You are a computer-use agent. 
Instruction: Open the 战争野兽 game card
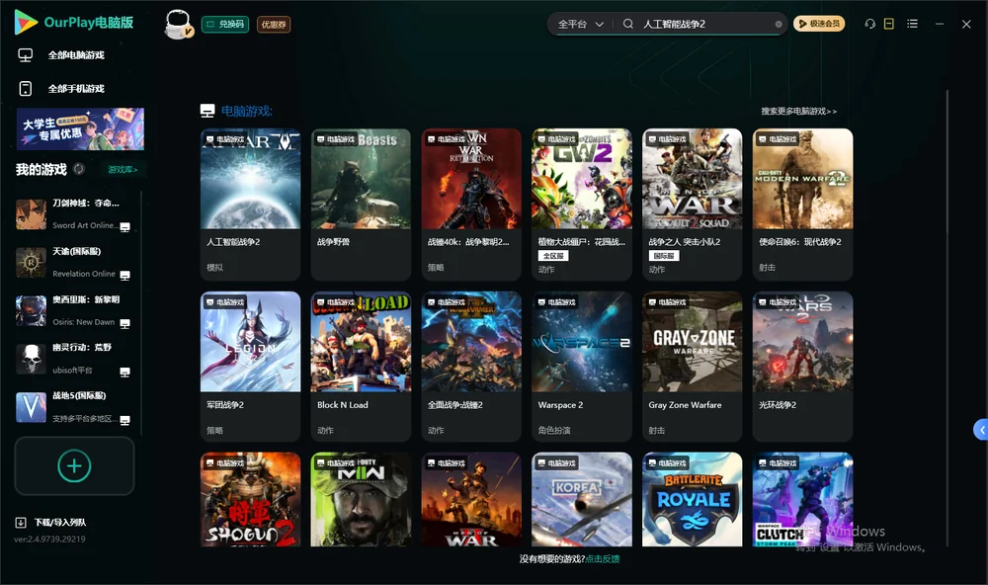(361, 205)
